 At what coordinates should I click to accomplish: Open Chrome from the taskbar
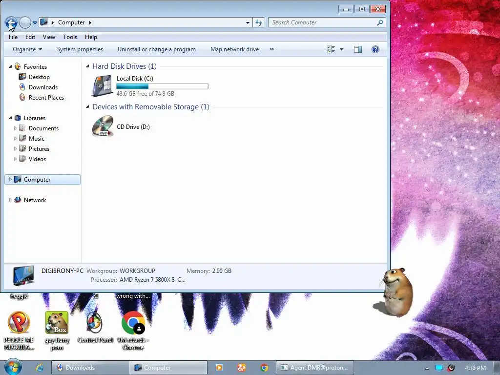264,368
